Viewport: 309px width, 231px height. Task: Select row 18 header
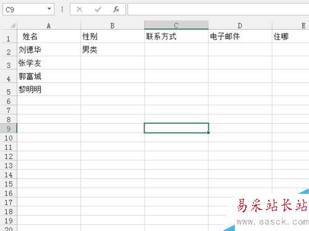click(9, 211)
